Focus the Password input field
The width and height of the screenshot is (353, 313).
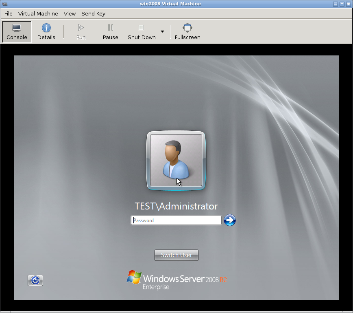pyautogui.click(x=176, y=220)
